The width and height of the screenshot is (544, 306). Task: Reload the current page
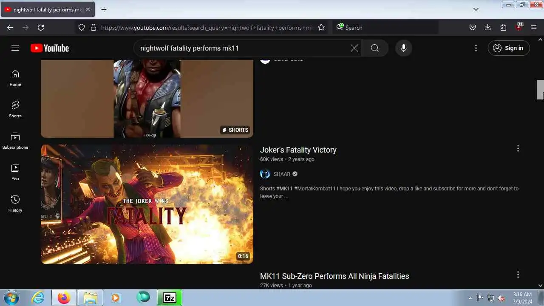point(41,27)
